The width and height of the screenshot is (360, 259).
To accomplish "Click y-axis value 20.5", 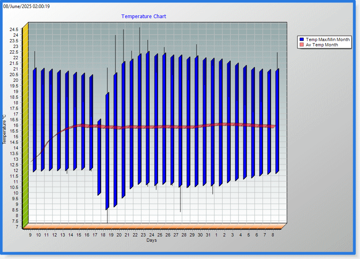I will 14,75.
